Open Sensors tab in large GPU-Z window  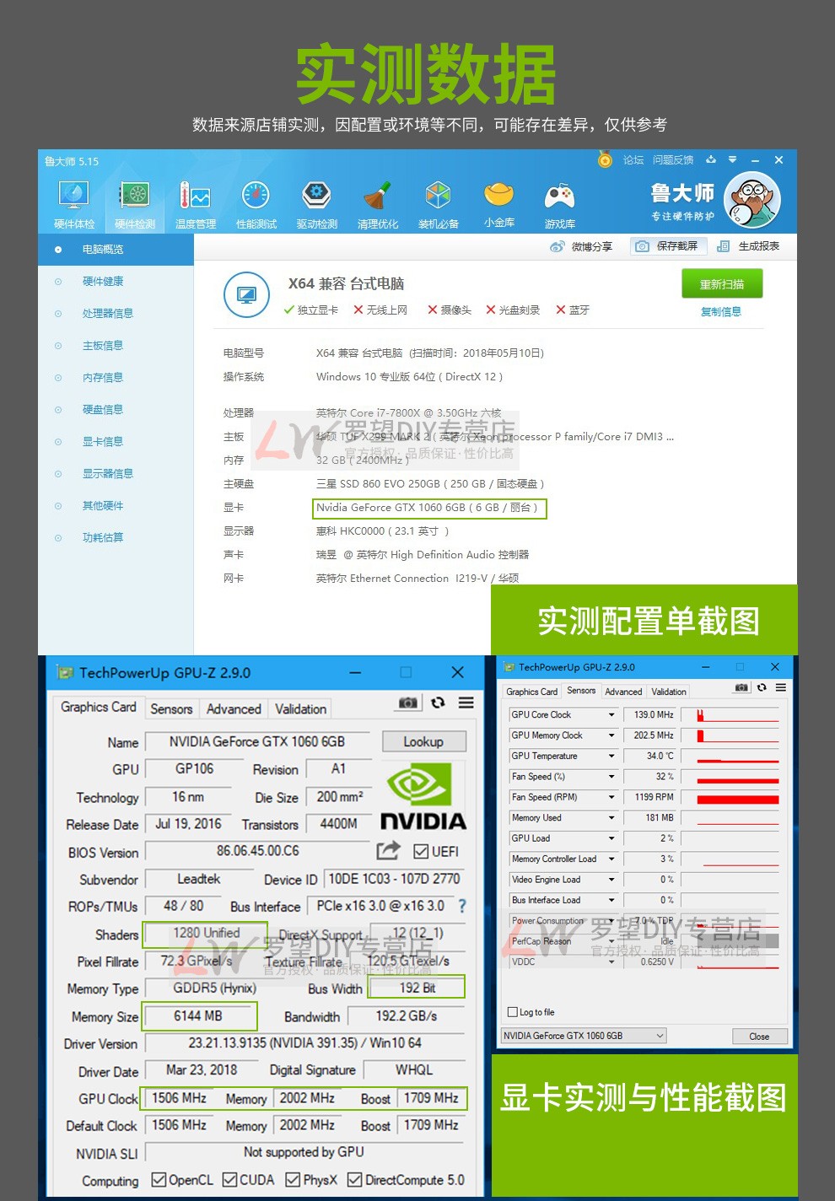point(171,708)
